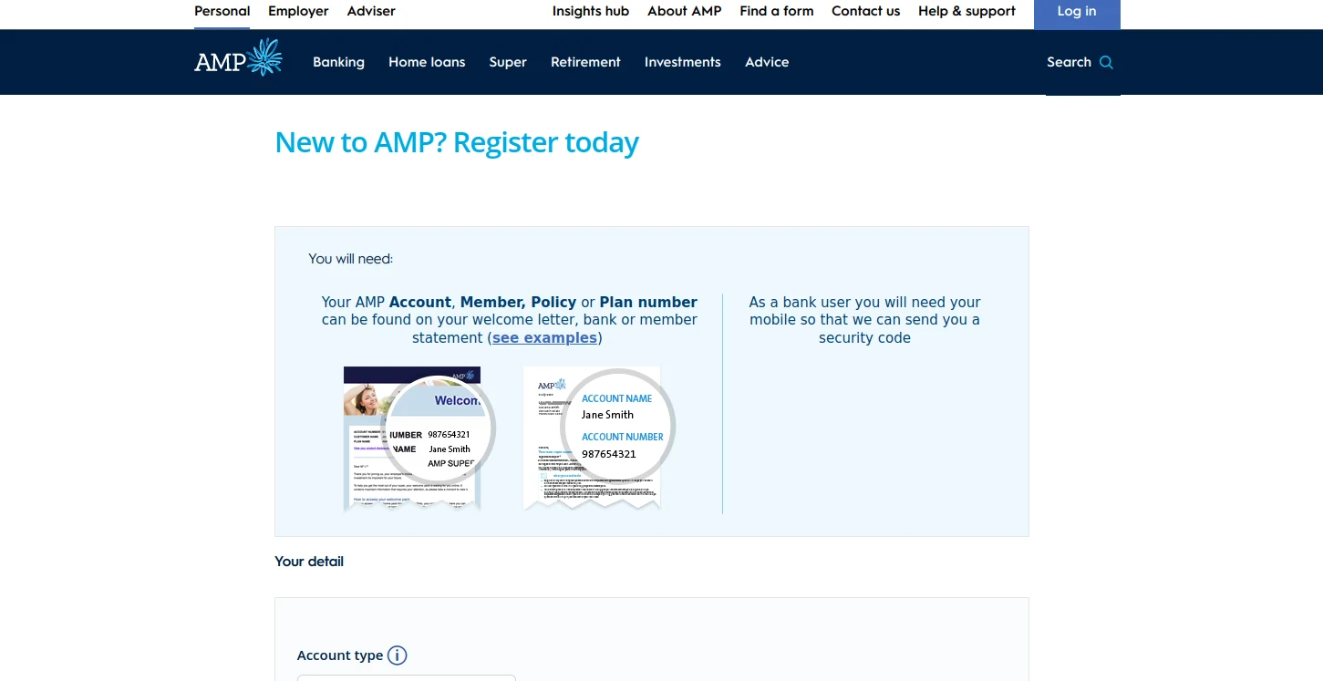Click the 'see examples' link
The image size is (1323, 681).
tap(545, 337)
